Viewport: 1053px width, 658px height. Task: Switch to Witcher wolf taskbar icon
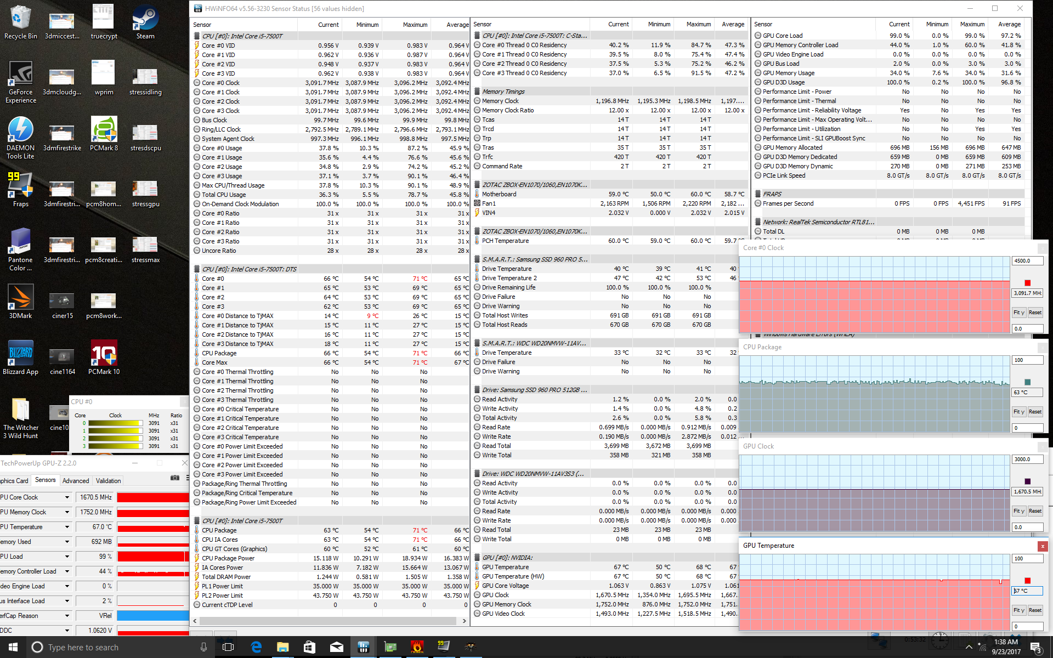(470, 647)
